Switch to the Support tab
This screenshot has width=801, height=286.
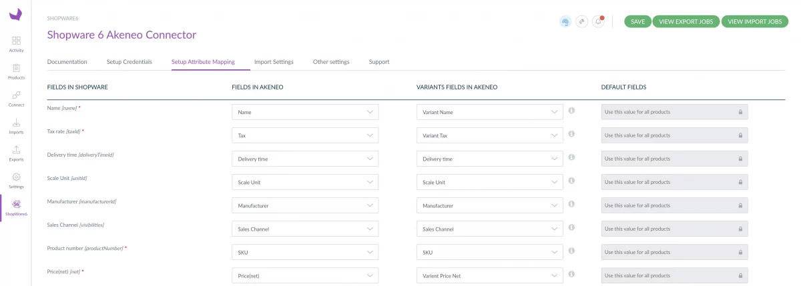pyautogui.click(x=379, y=62)
